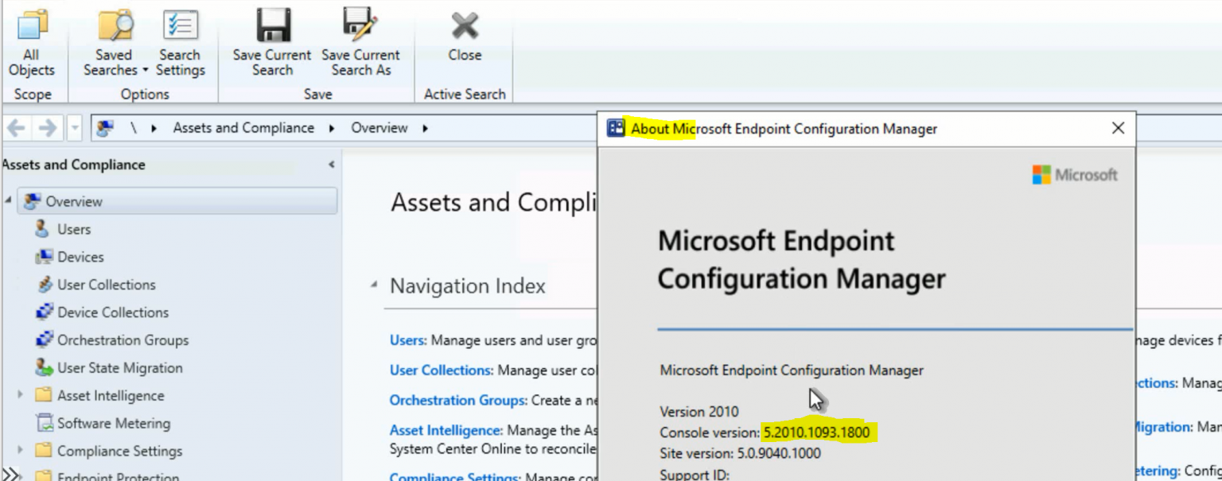Open Orchestration Groups in the tree
This screenshot has width=1222, height=481.
pyautogui.click(x=123, y=340)
